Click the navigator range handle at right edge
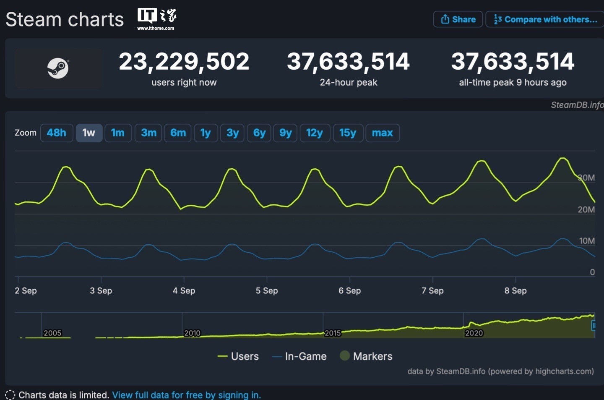604x400 pixels. 594,325
